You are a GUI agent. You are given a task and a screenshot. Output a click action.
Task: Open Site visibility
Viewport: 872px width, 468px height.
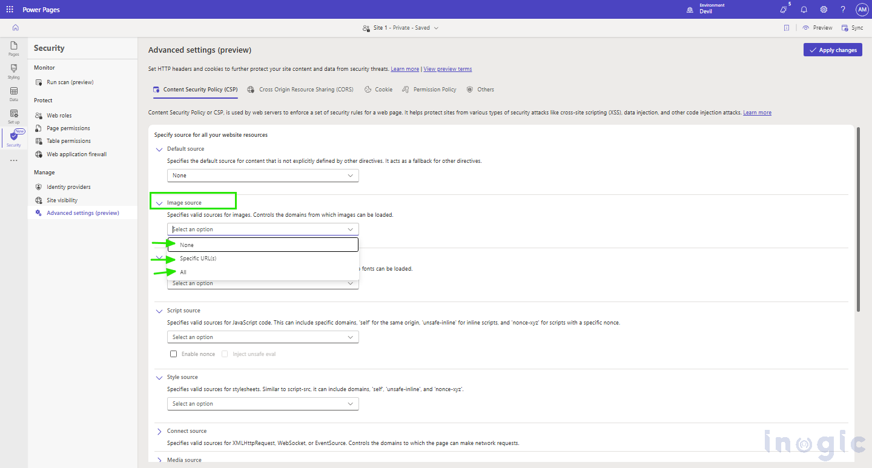62,200
